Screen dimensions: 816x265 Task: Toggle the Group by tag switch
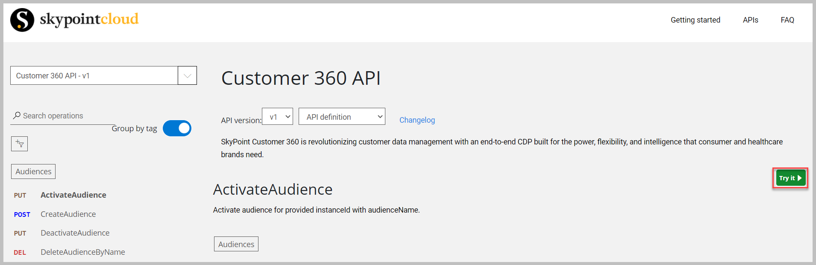(x=177, y=128)
